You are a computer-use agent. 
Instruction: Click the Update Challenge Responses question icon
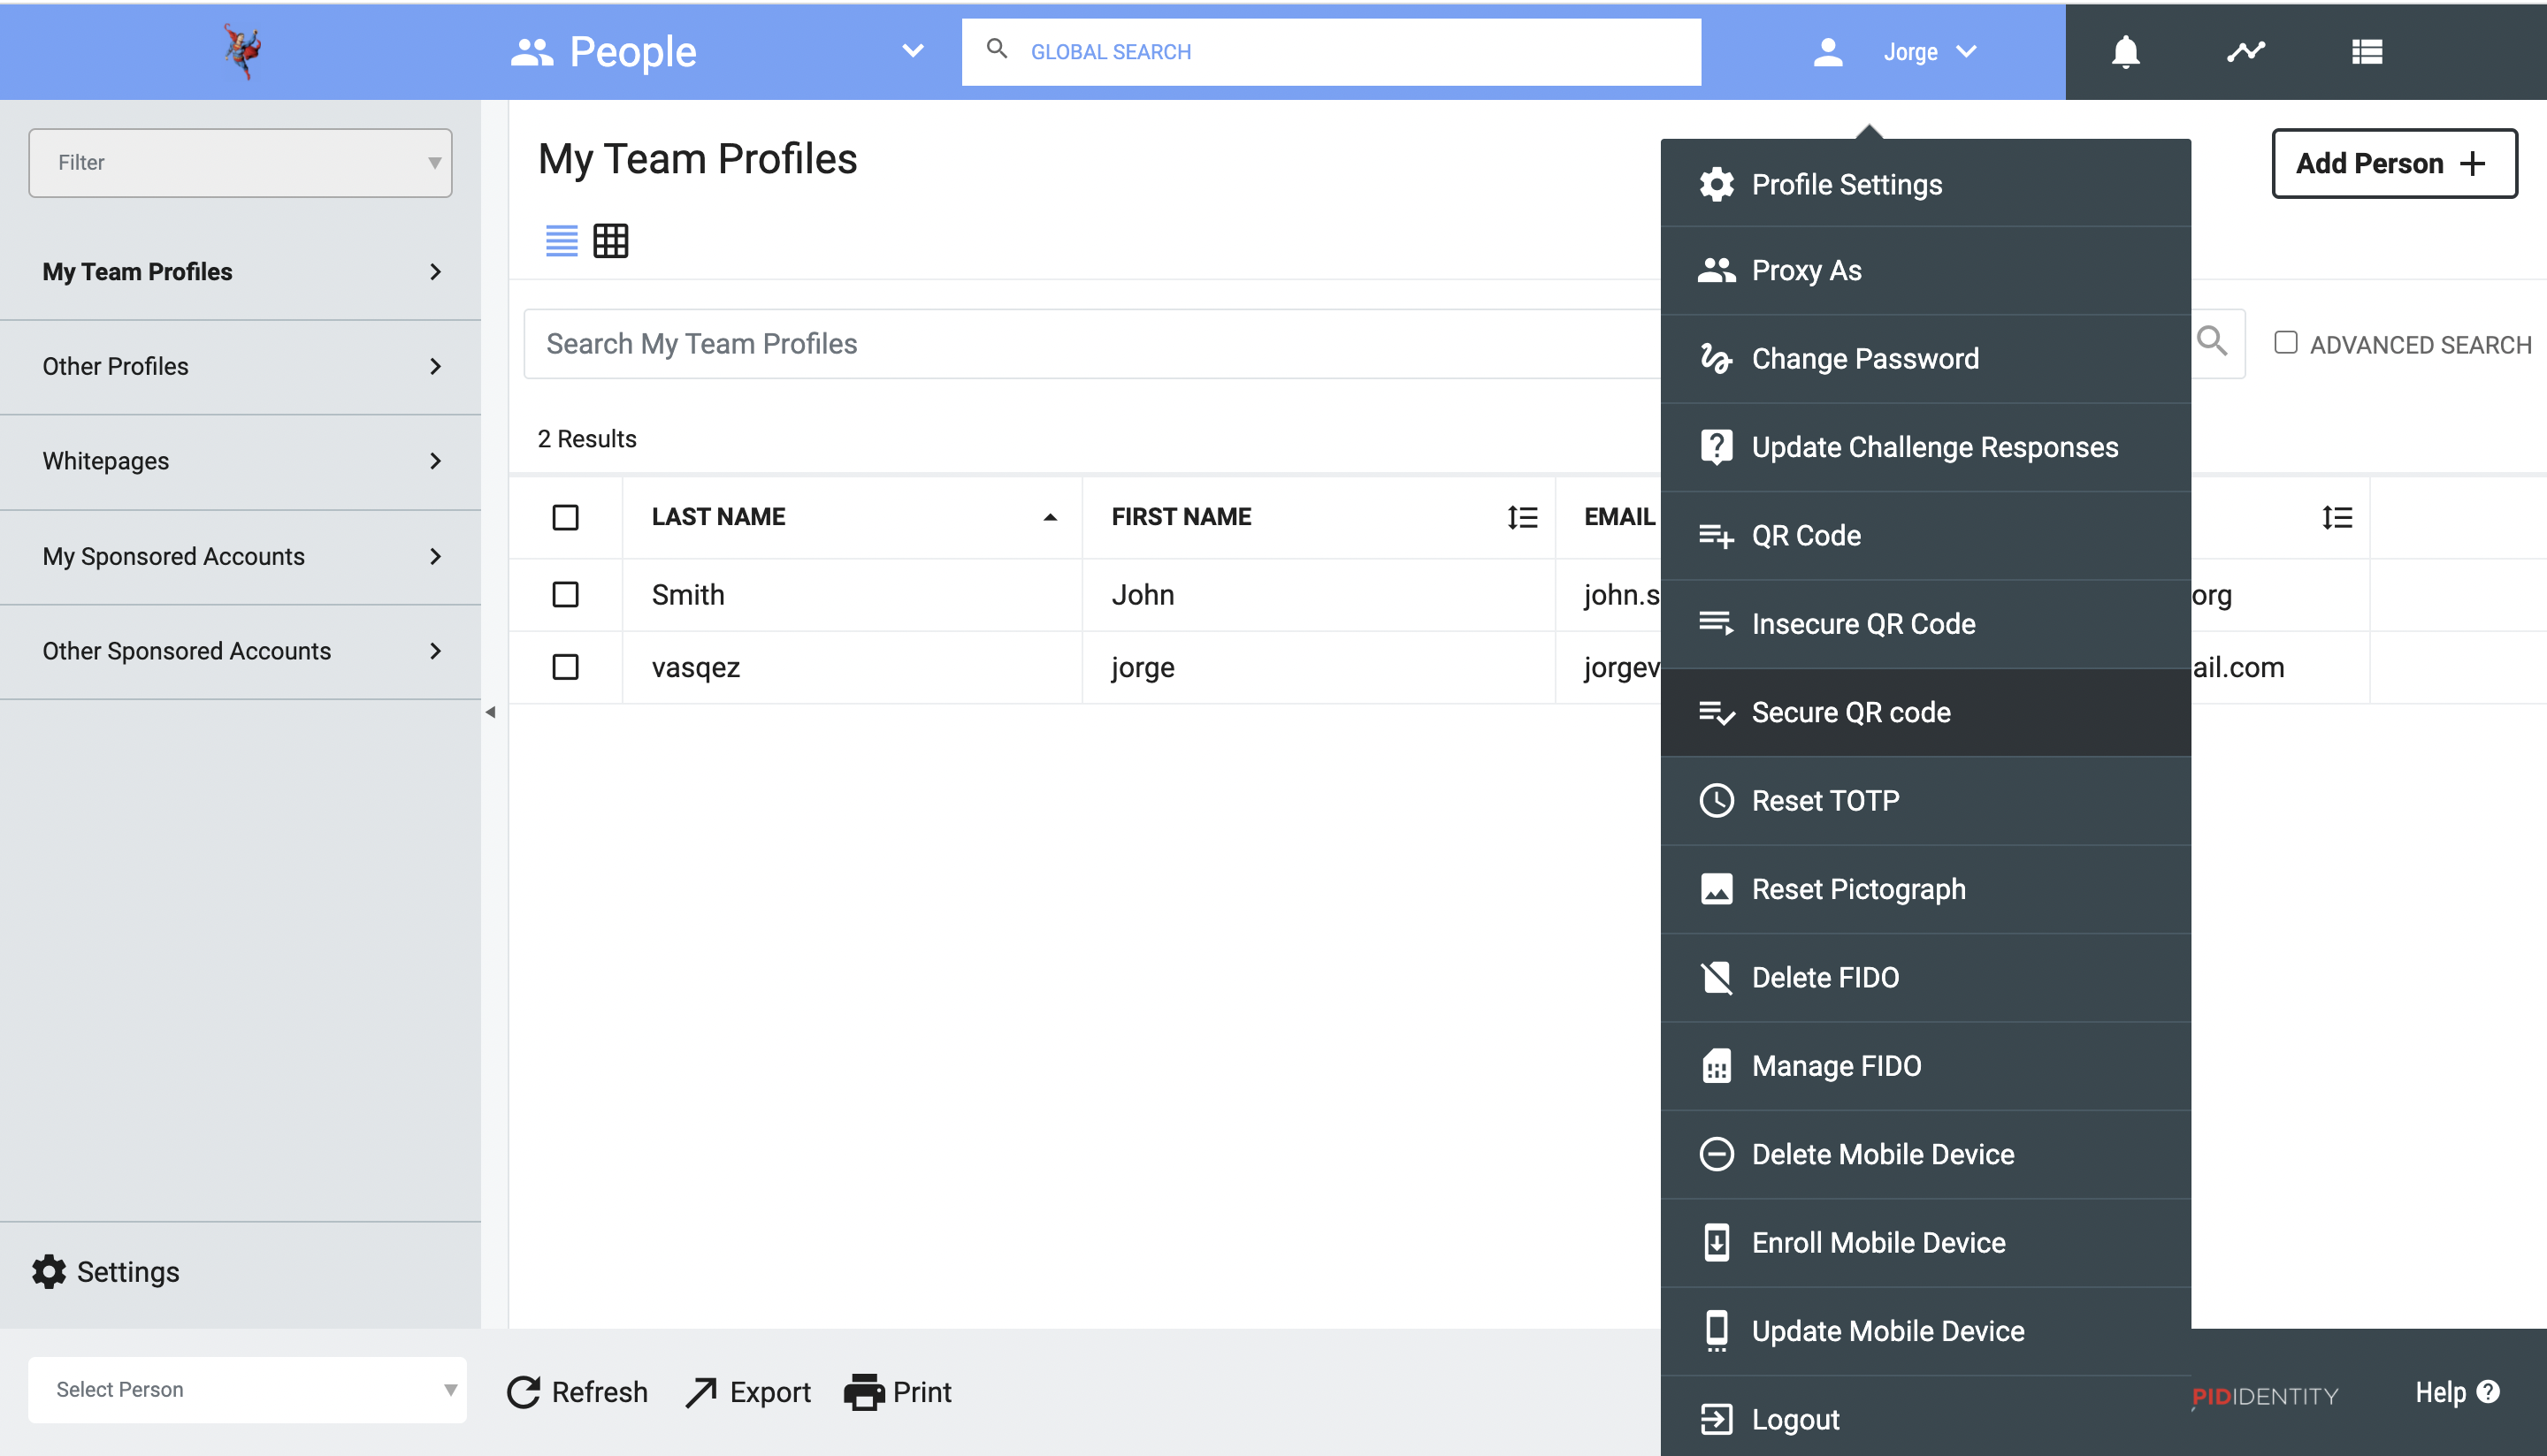click(x=1716, y=447)
